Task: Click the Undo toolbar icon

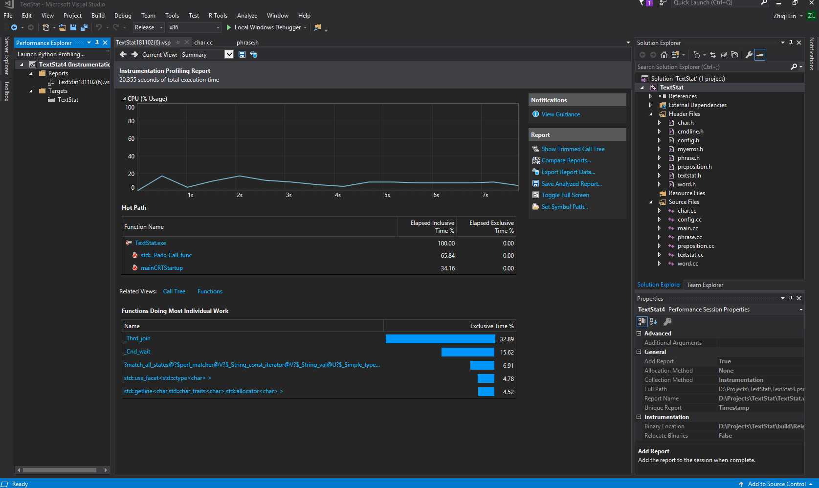Action: tap(99, 27)
